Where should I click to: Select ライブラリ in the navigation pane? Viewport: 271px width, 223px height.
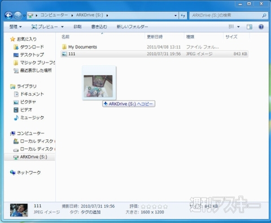(27, 86)
